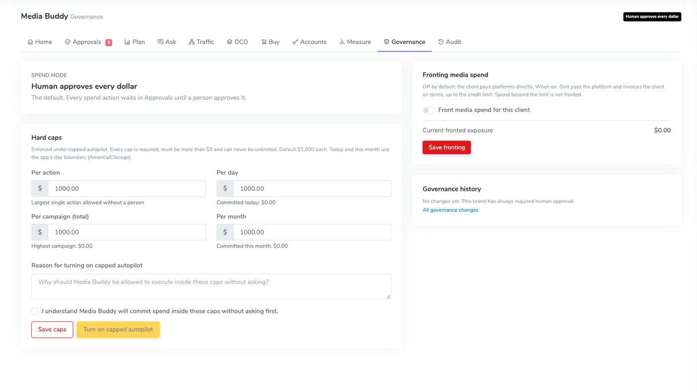
Task: Enable Front media spend for this client
Action: pyautogui.click(x=429, y=110)
